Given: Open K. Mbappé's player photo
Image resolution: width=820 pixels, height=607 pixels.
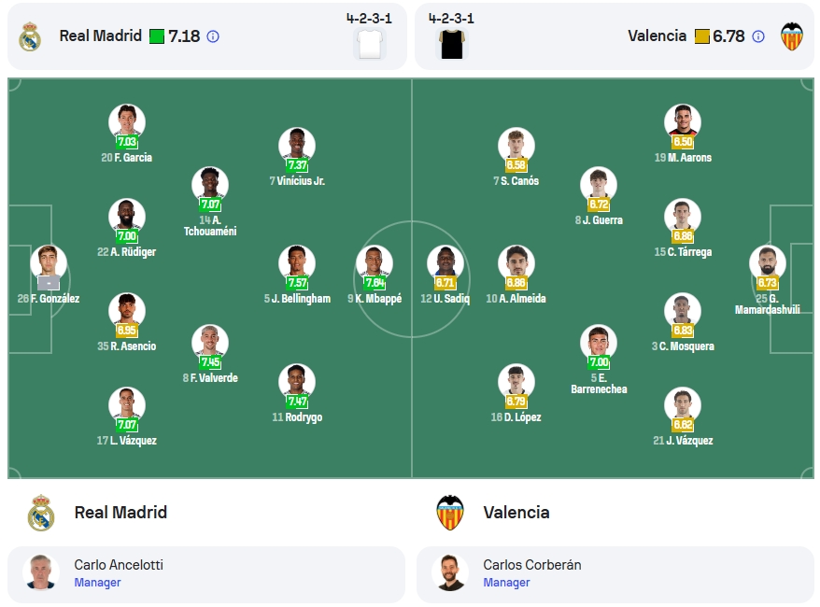Looking at the screenshot, I should pos(375,263).
